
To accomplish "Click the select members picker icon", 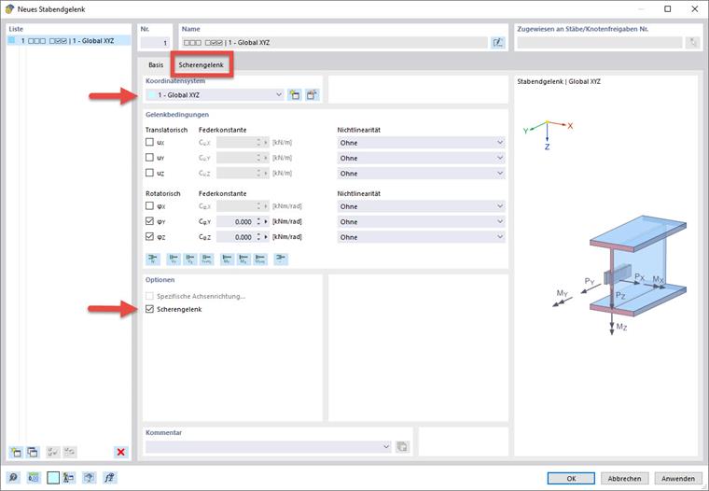I will coord(692,43).
